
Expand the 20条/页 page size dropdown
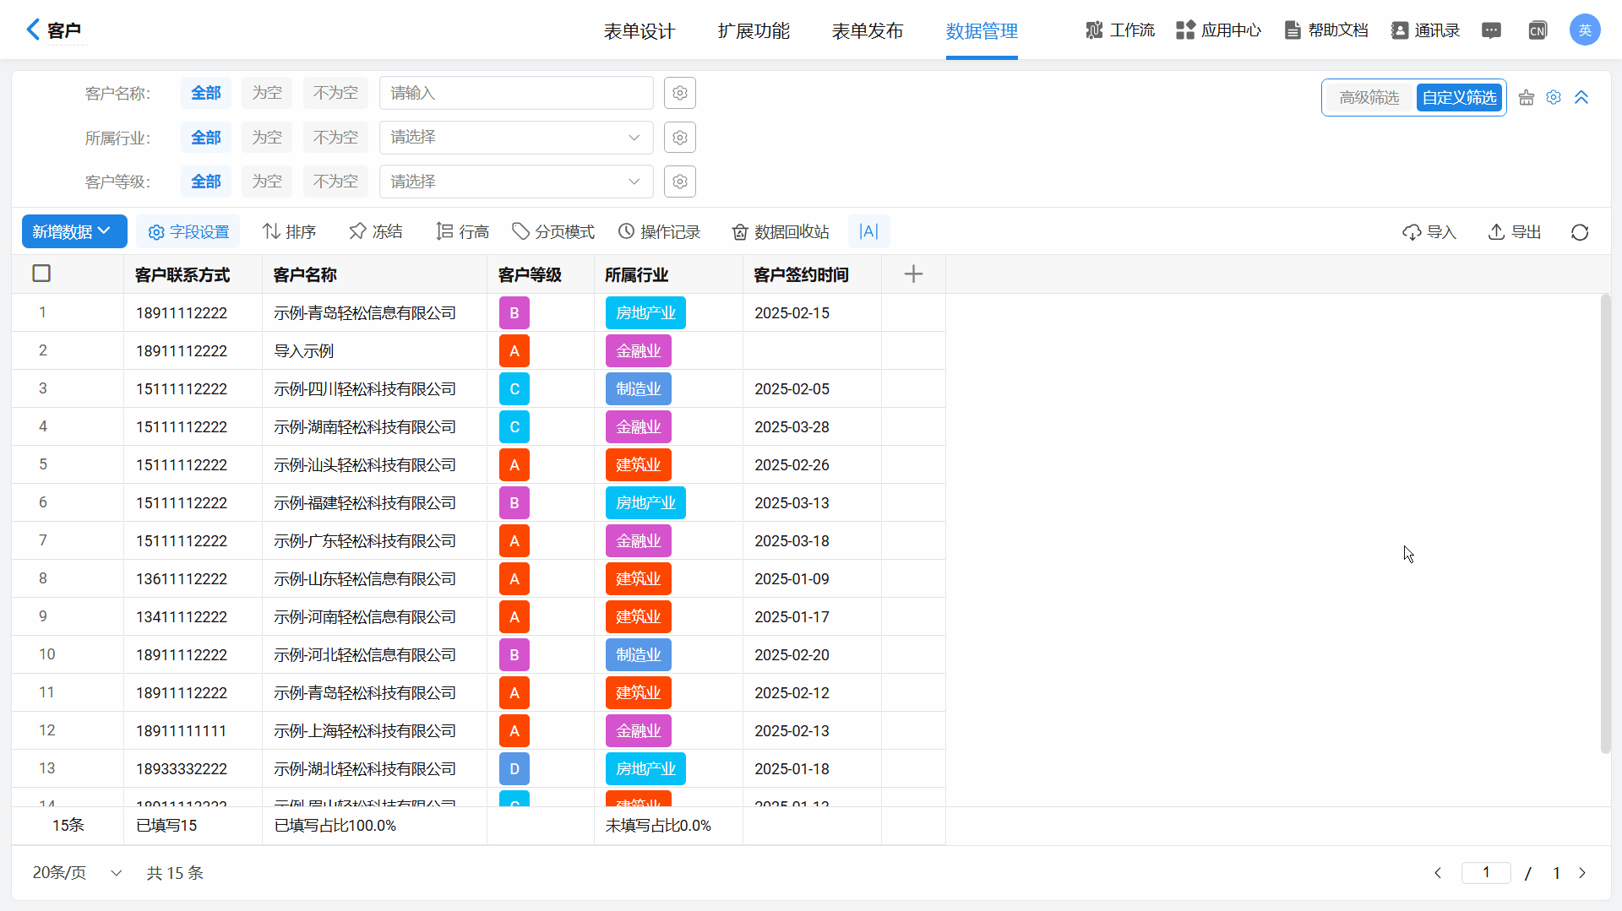[x=77, y=873]
